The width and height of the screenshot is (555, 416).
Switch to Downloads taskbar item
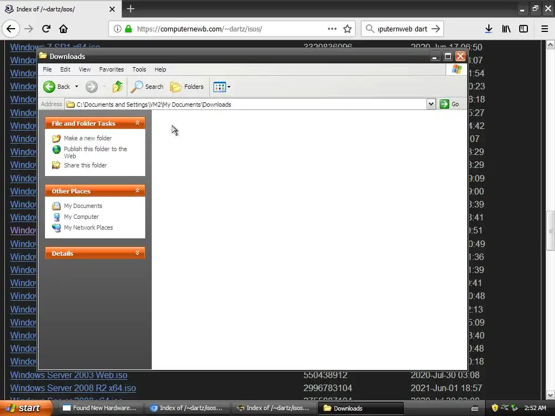pyautogui.click(x=360, y=408)
